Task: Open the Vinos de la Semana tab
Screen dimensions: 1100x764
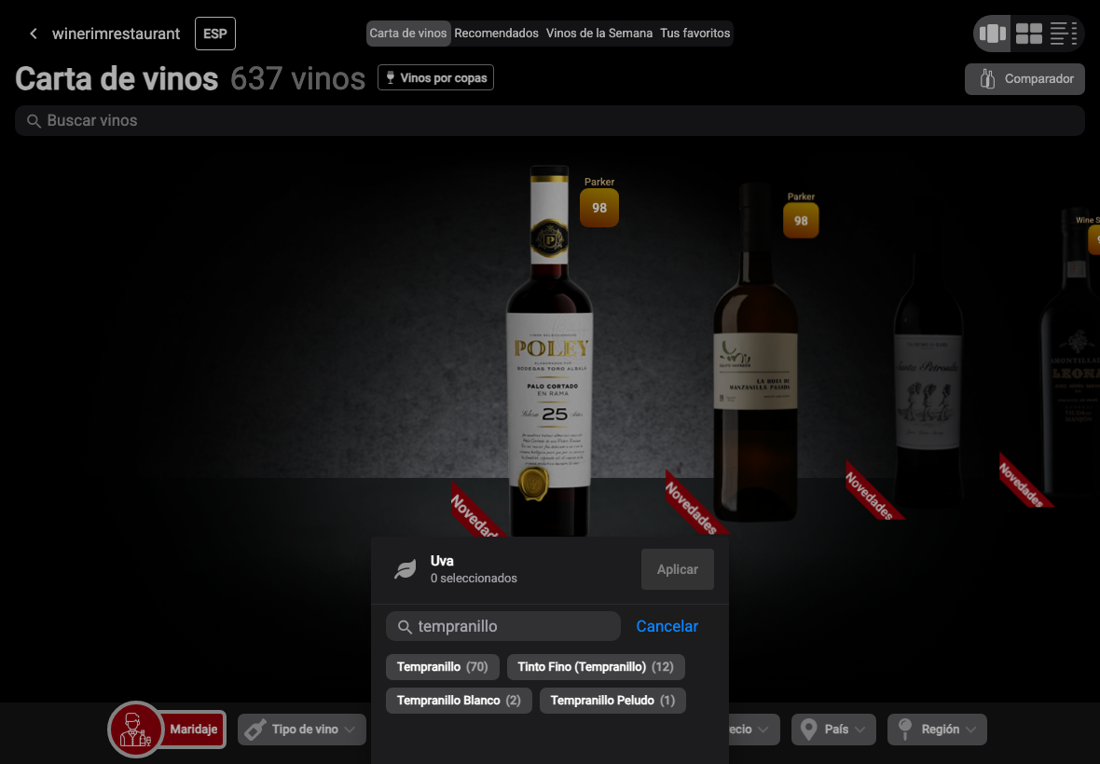Action: (x=599, y=33)
